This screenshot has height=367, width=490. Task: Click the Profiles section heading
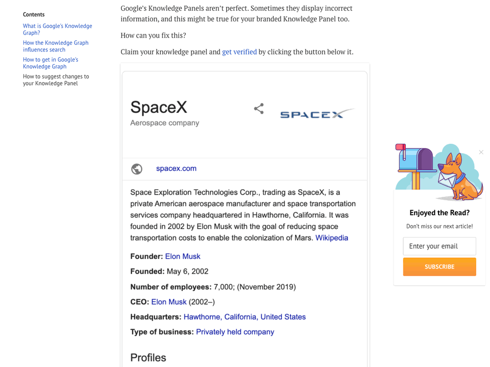[x=148, y=358]
